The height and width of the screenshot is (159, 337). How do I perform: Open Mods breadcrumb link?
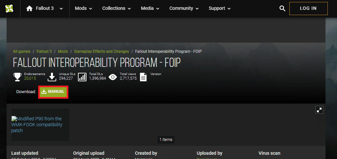[63, 51]
